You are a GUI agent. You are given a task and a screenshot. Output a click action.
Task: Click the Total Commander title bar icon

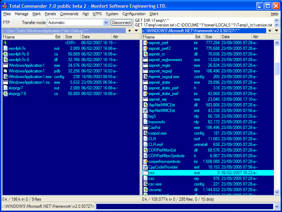pyautogui.click(x=5, y=6)
